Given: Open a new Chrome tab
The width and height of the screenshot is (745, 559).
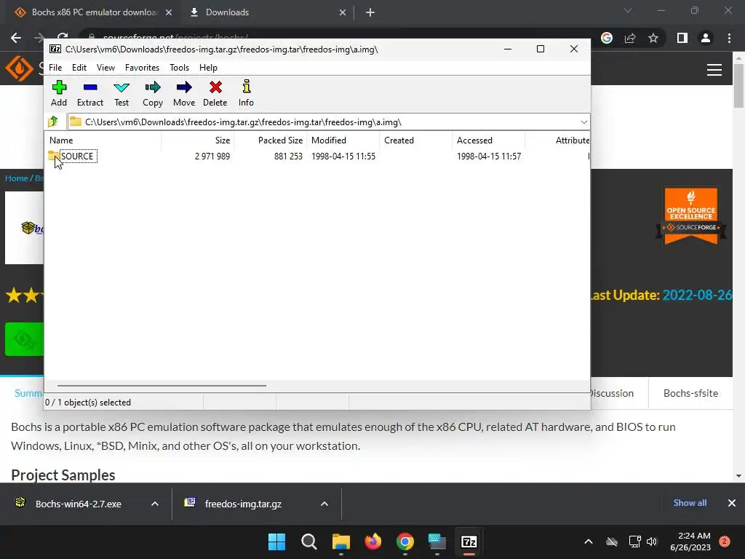Looking at the screenshot, I should [370, 13].
